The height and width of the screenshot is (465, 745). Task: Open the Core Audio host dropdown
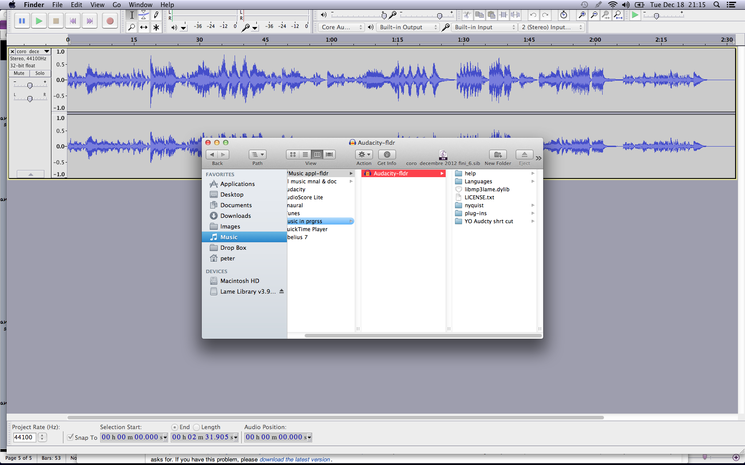(x=341, y=27)
